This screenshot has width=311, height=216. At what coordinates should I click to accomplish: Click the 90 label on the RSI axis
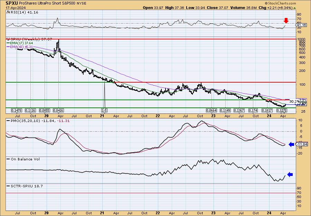299,15
